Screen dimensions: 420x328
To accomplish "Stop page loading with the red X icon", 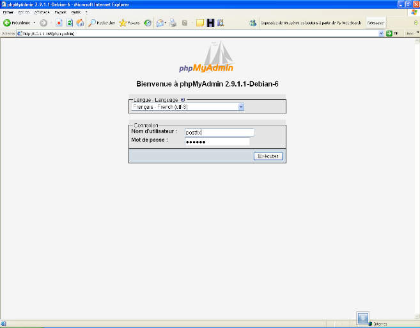I will [59, 23].
